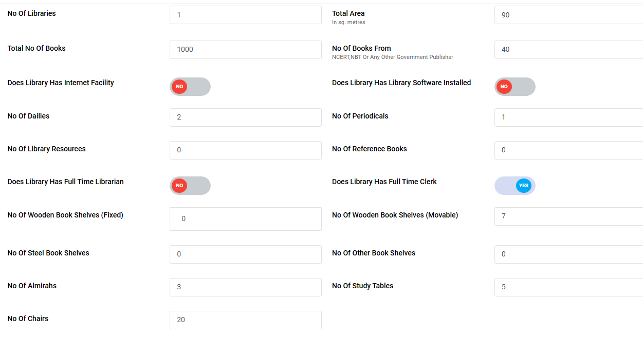643x338 pixels.
Task: Click the Does Library Has Full Time Clerk label
Action: point(384,182)
